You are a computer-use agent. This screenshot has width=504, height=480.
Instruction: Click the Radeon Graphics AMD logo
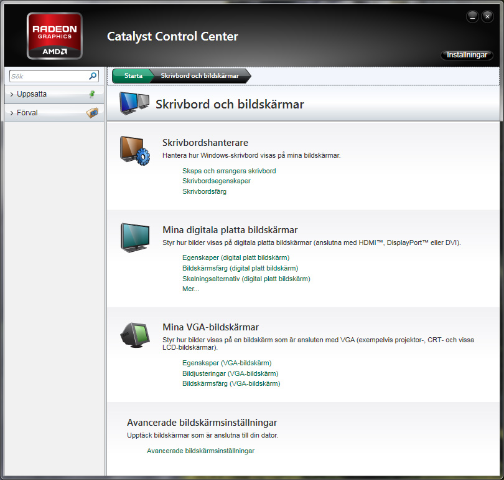55,36
